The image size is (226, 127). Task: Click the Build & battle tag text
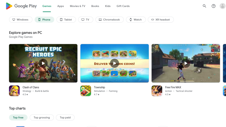(42, 91)
